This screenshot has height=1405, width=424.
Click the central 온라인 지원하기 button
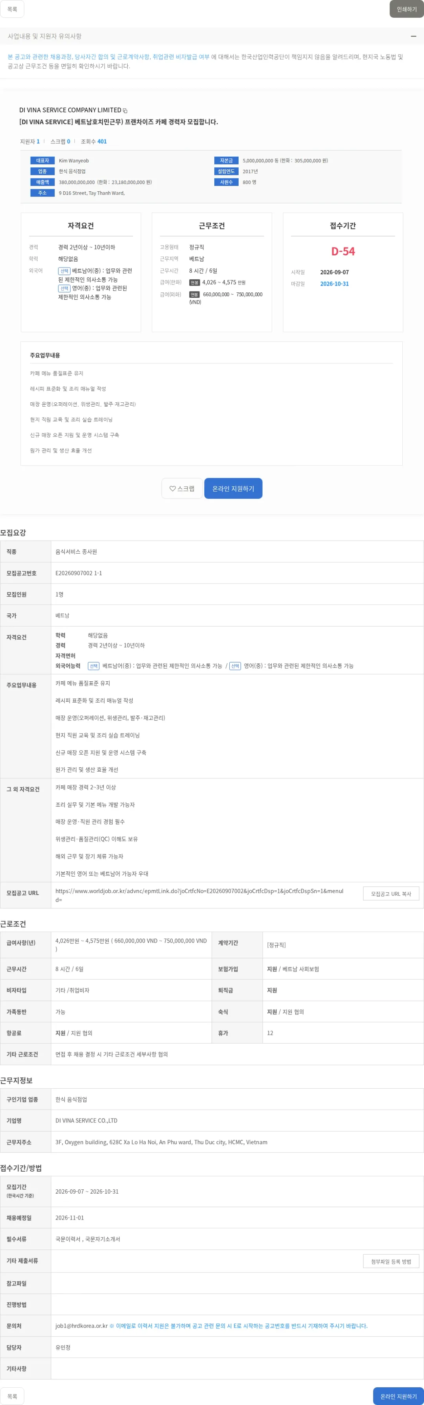point(233,489)
